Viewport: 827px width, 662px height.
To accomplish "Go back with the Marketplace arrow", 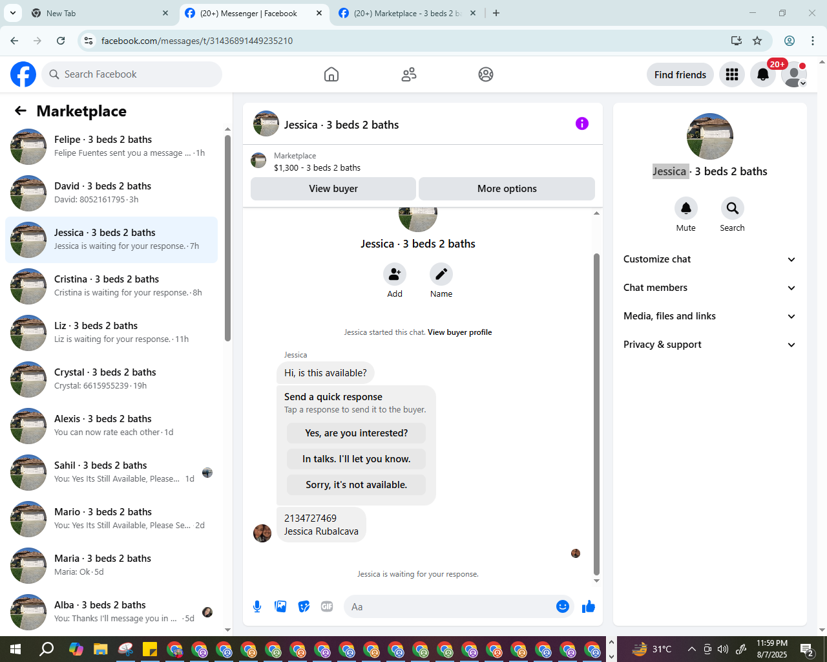I will (x=21, y=111).
